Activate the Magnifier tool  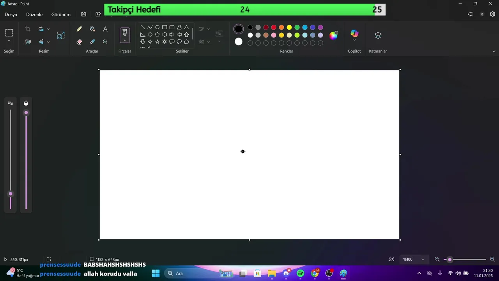click(x=105, y=42)
